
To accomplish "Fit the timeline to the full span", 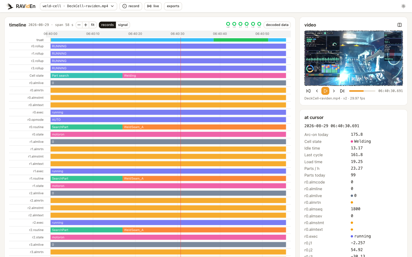I will tap(93, 25).
